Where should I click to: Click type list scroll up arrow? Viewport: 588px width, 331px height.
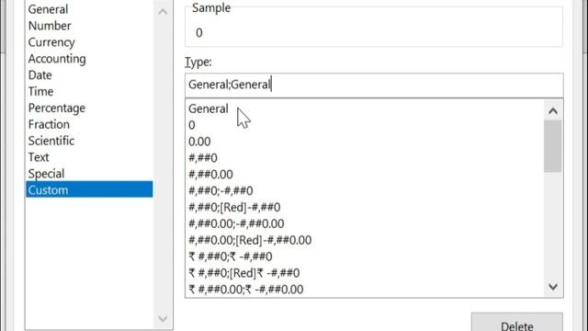pos(553,111)
